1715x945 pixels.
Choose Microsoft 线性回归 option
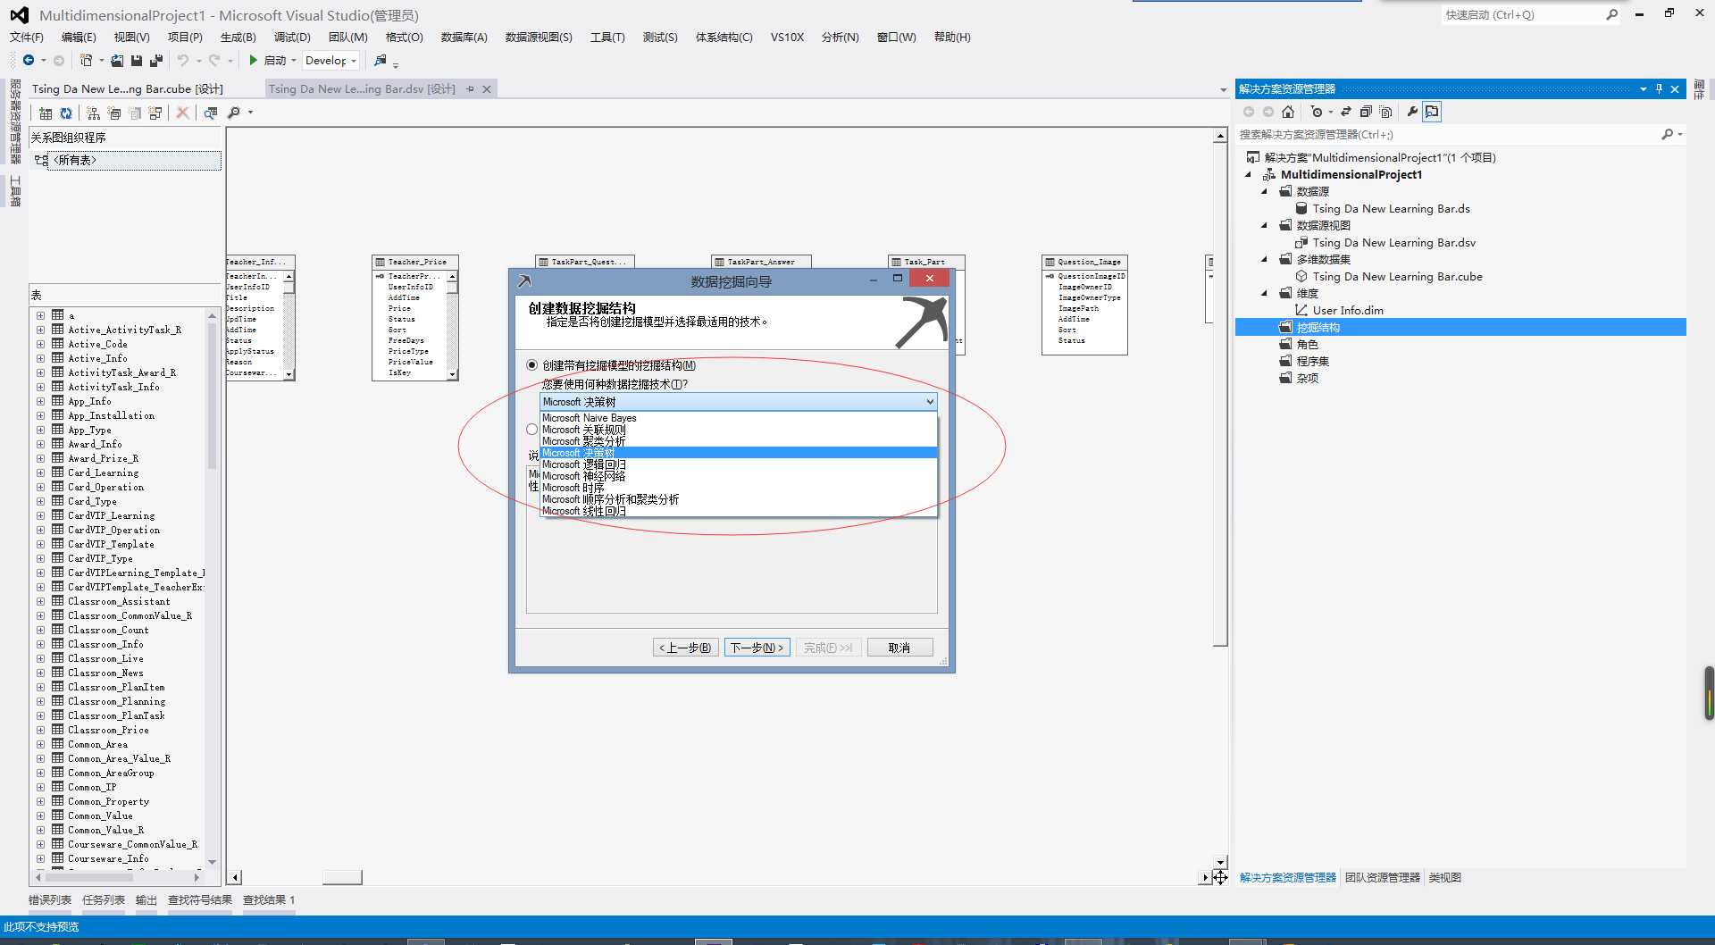click(x=739, y=511)
